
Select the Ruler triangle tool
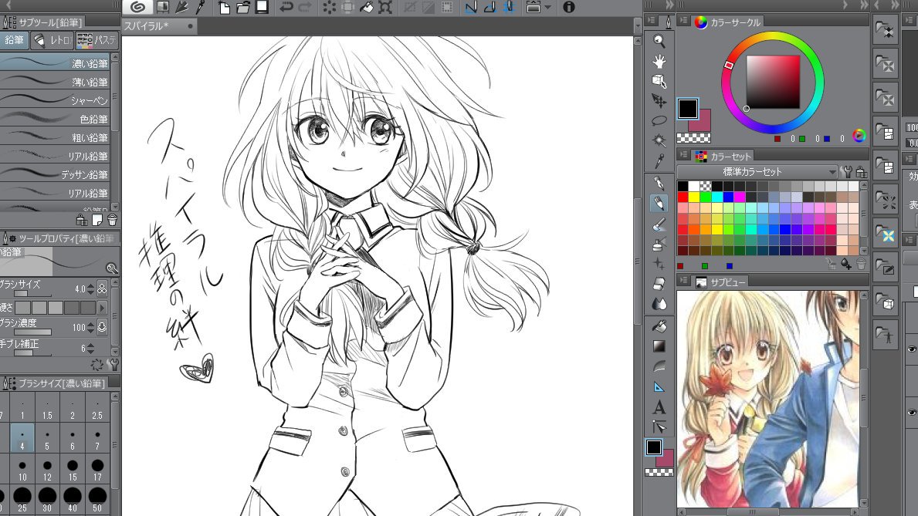(x=659, y=386)
